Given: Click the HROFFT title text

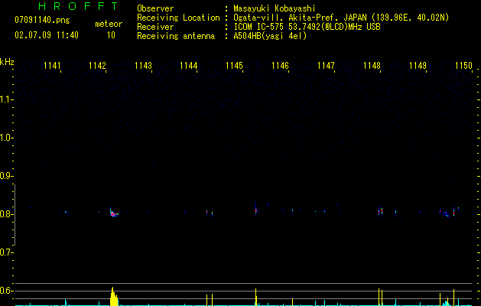Looking at the screenshot, I should point(78,6).
